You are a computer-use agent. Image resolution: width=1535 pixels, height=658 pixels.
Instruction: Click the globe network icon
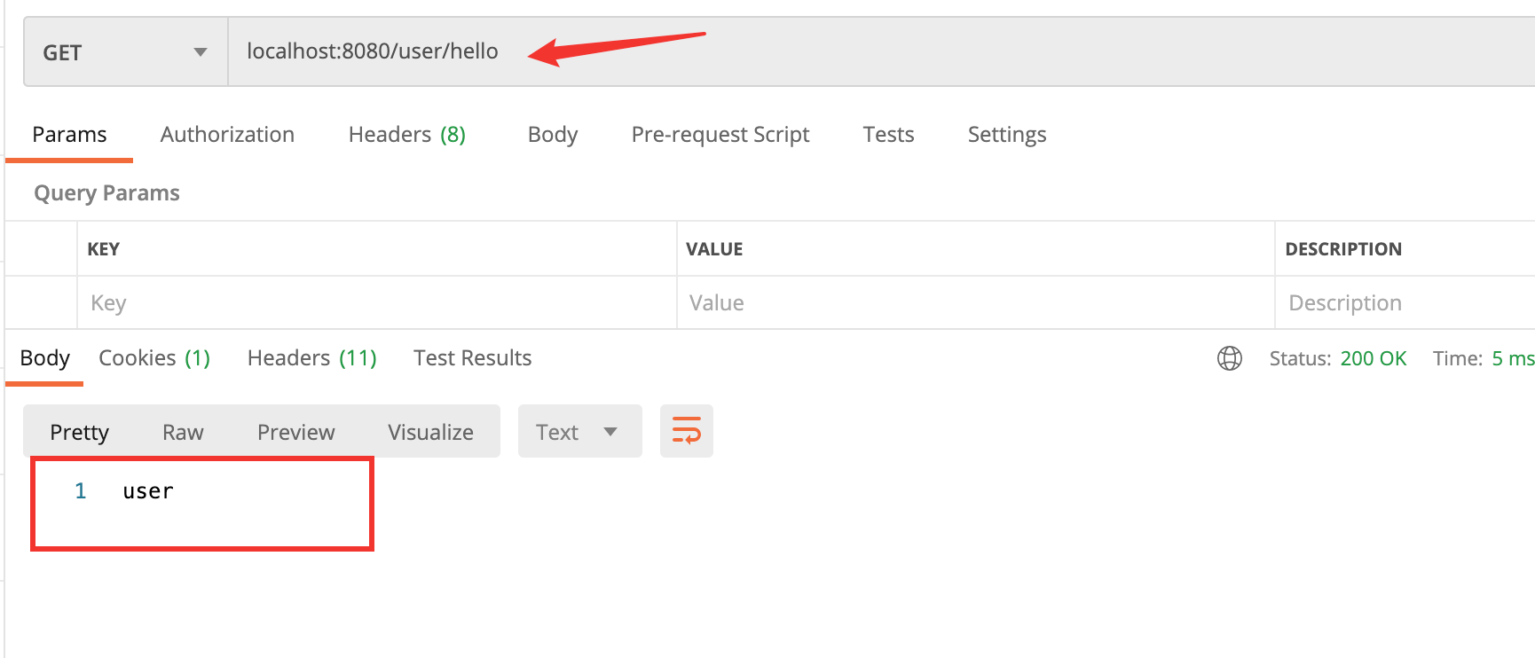(x=1229, y=358)
